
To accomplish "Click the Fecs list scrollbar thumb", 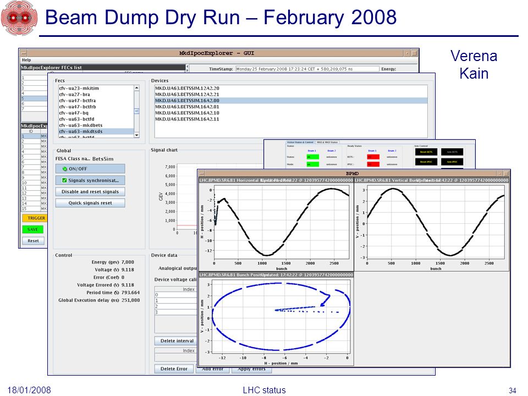I will pyautogui.click(x=137, y=111).
